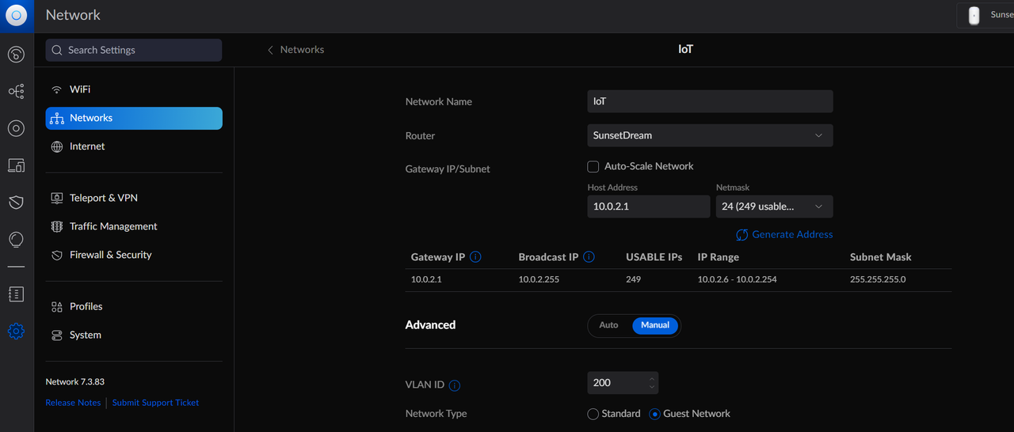Open the UniFi logo home icon

pyautogui.click(x=16, y=15)
